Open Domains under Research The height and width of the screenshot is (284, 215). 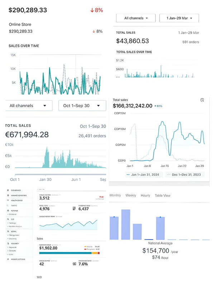tap(13, 251)
